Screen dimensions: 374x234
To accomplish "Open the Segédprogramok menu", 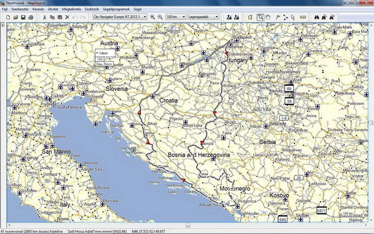I will [x=116, y=9].
